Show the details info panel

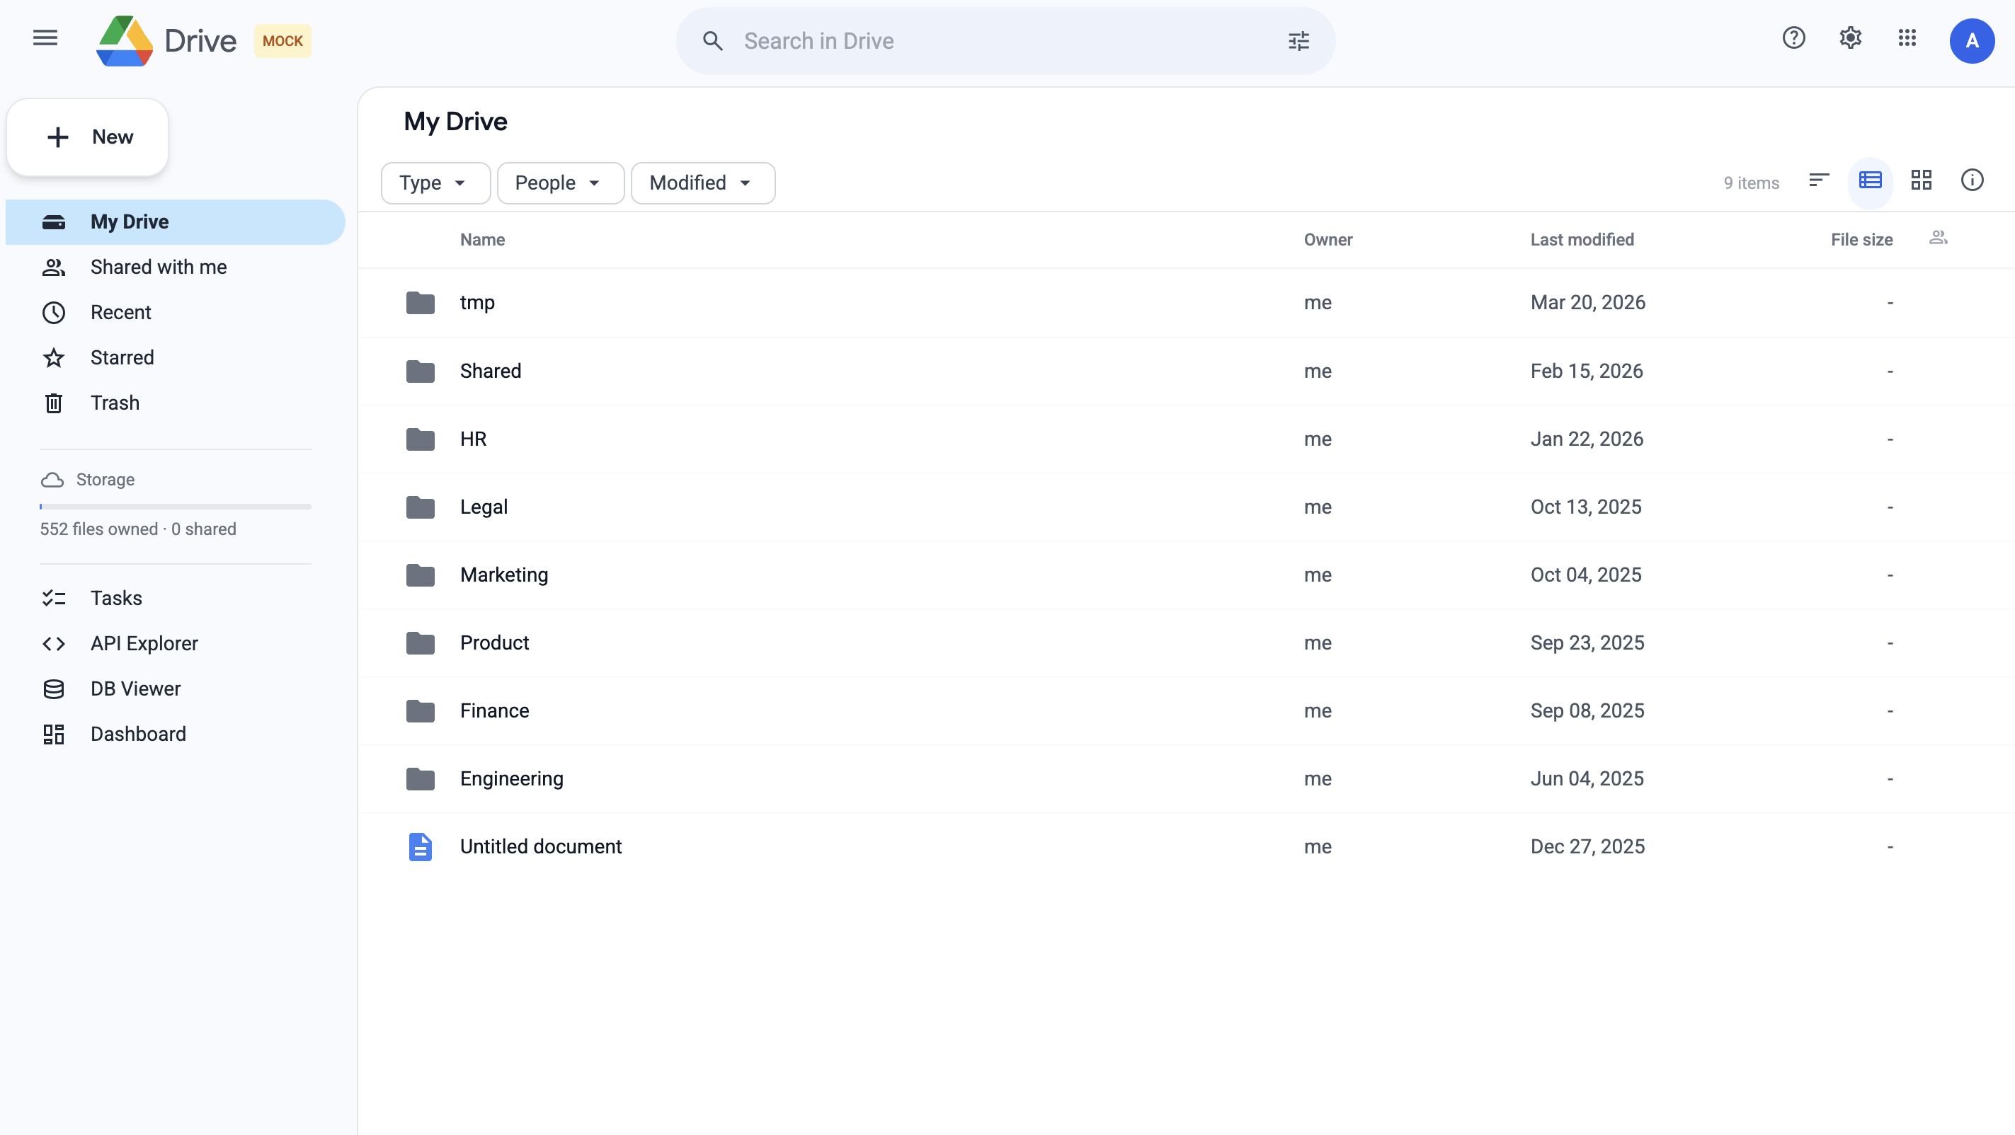[1972, 180]
